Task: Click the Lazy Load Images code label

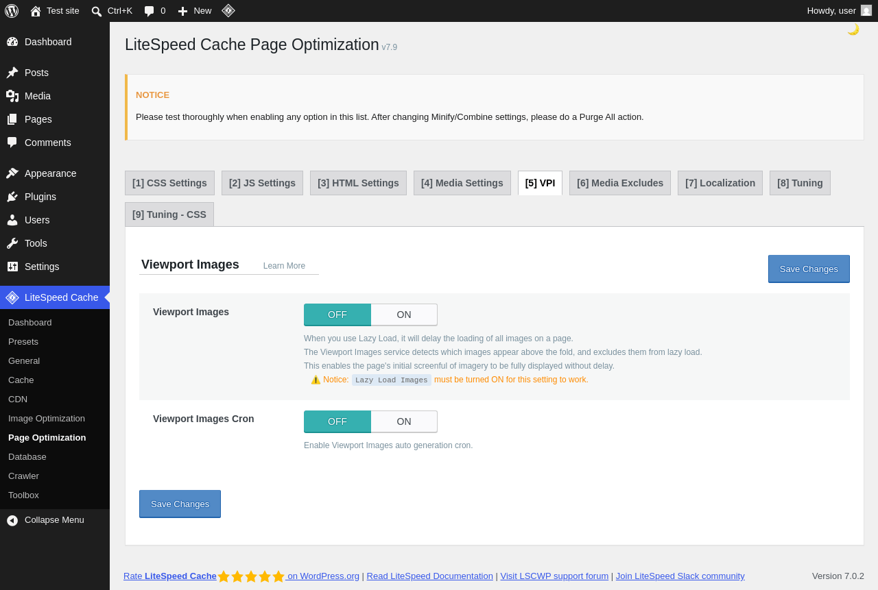Action: coord(392,380)
